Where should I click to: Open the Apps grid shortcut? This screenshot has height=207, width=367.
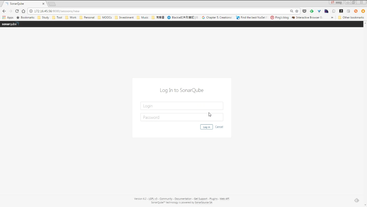coord(8,18)
